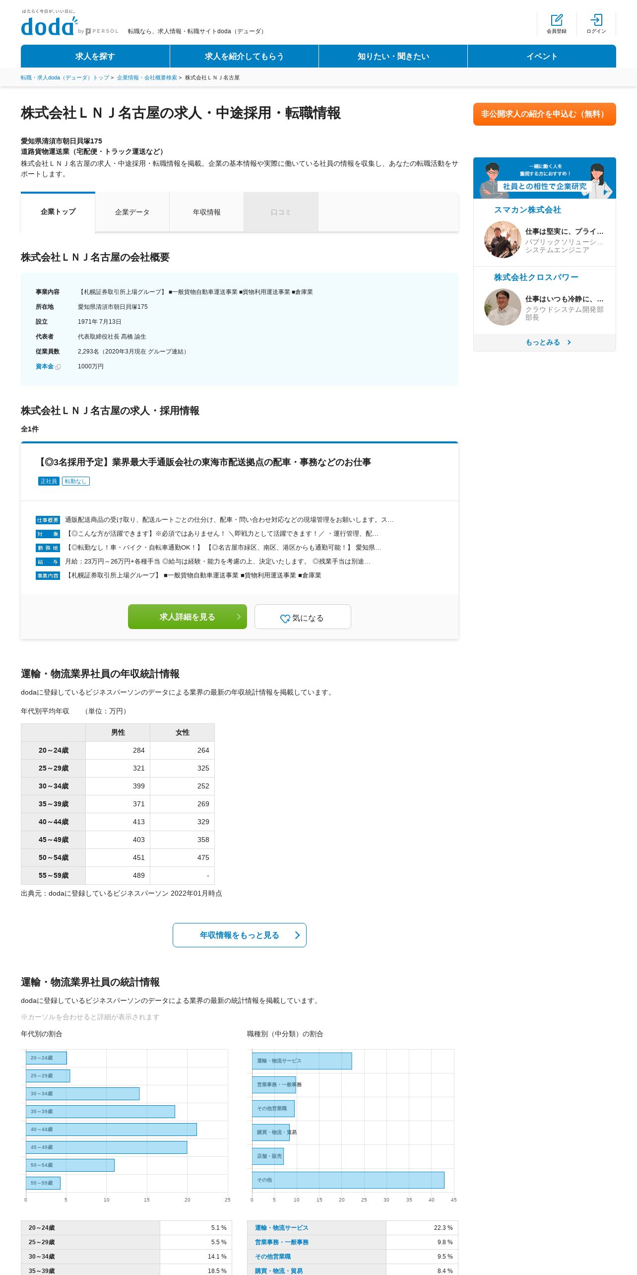The width and height of the screenshot is (637, 1275).
Task: Click 購買・物流・貿易 link in table
Action: pos(279,1271)
